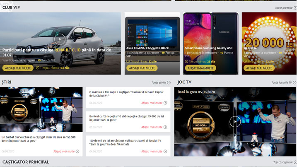297x167 pixels.
Task: Click arrow icon on Bunicul news row
Action: point(165,127)
